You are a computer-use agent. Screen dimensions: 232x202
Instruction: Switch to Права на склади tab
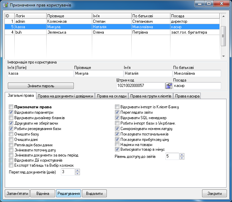click(x=112, y=96)
